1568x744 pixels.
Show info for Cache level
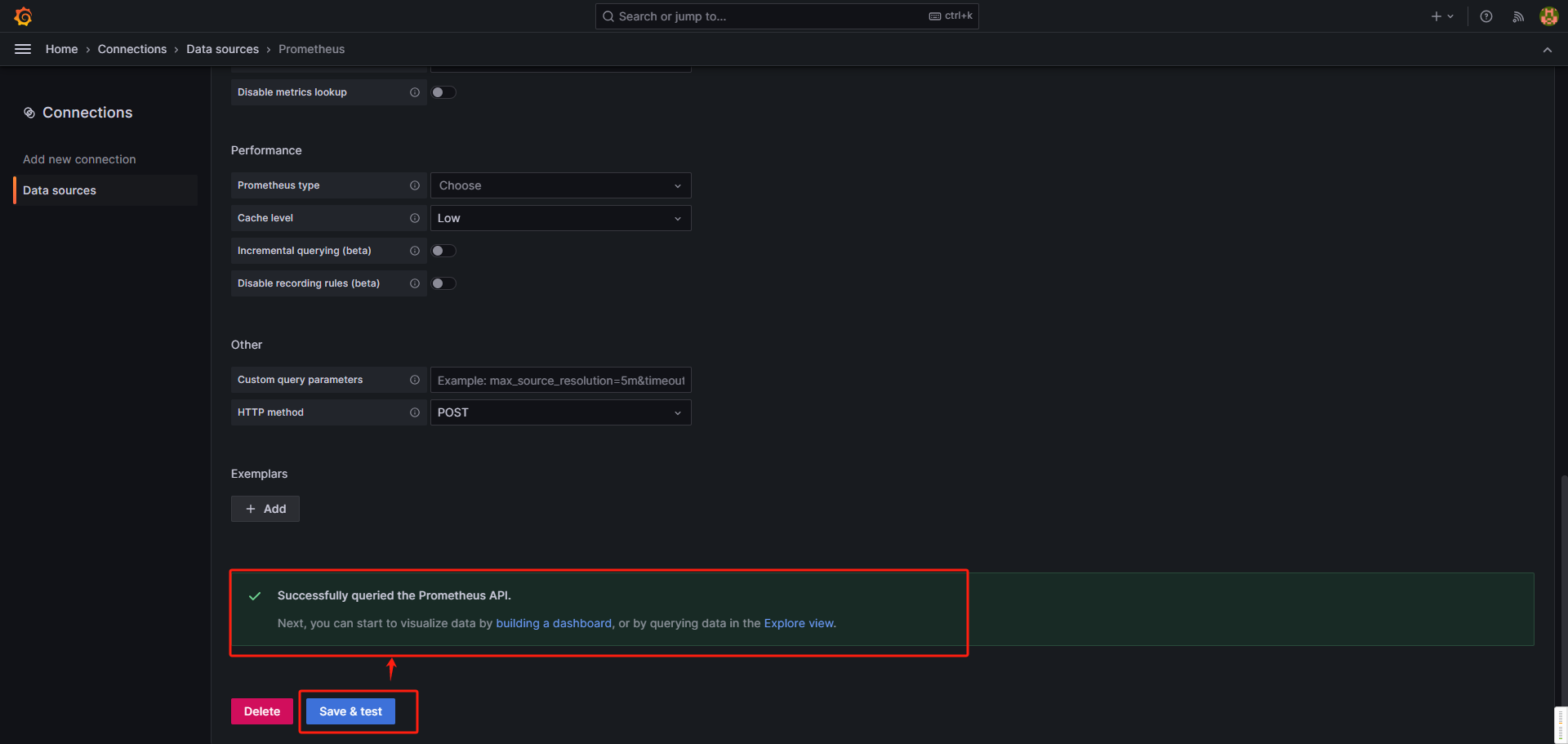(x=415, y=218)
